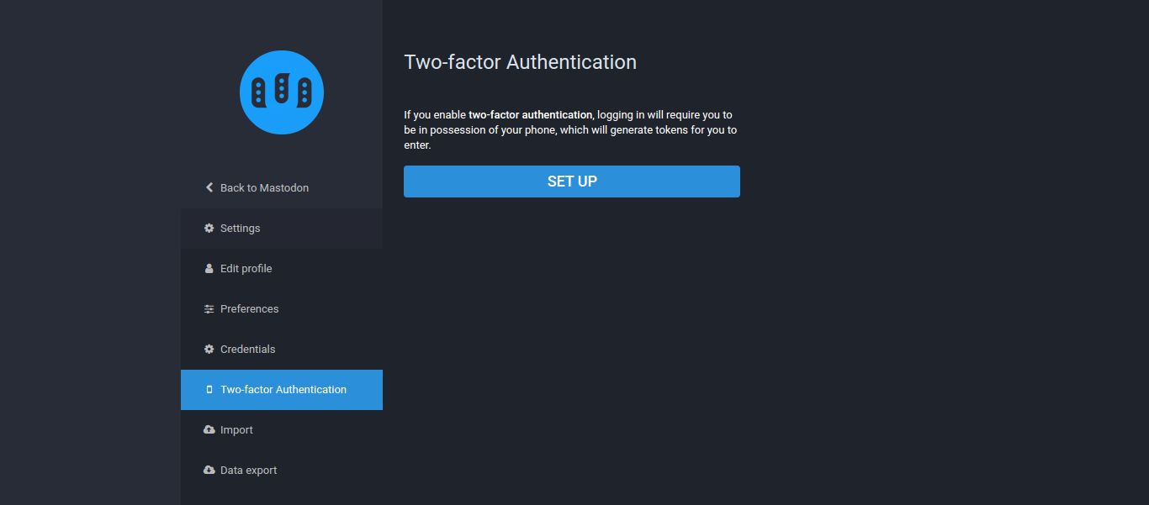Open the Import page
The width and height of the screenshot is (1149, 505).
coord(282,430)
